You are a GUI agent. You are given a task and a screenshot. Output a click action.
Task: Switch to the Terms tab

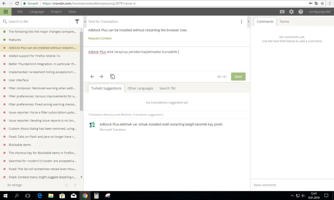click(284, 22)
